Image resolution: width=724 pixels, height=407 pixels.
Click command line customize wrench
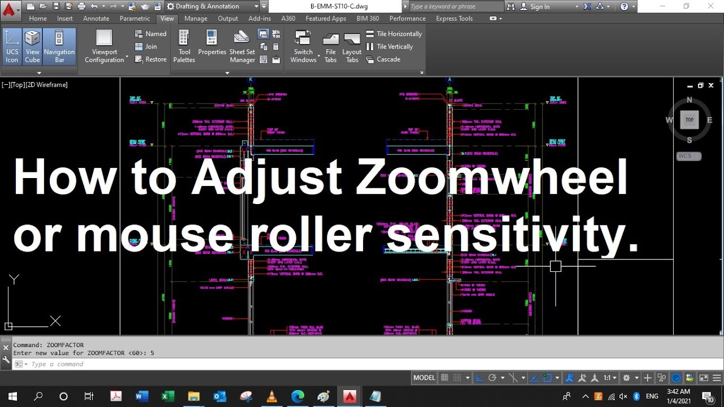[6, 359]
